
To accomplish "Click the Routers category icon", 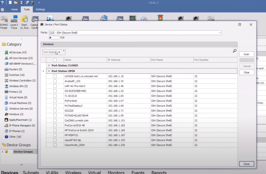I will 6,69.
